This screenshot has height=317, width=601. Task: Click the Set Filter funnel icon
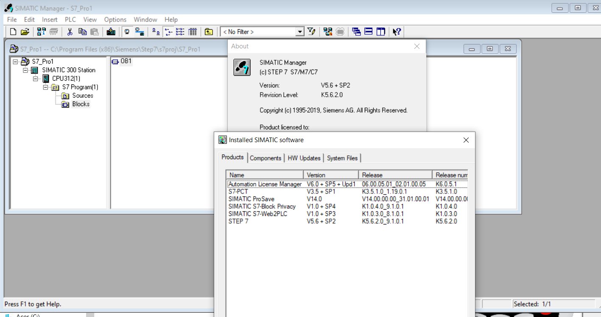(312, 31)
